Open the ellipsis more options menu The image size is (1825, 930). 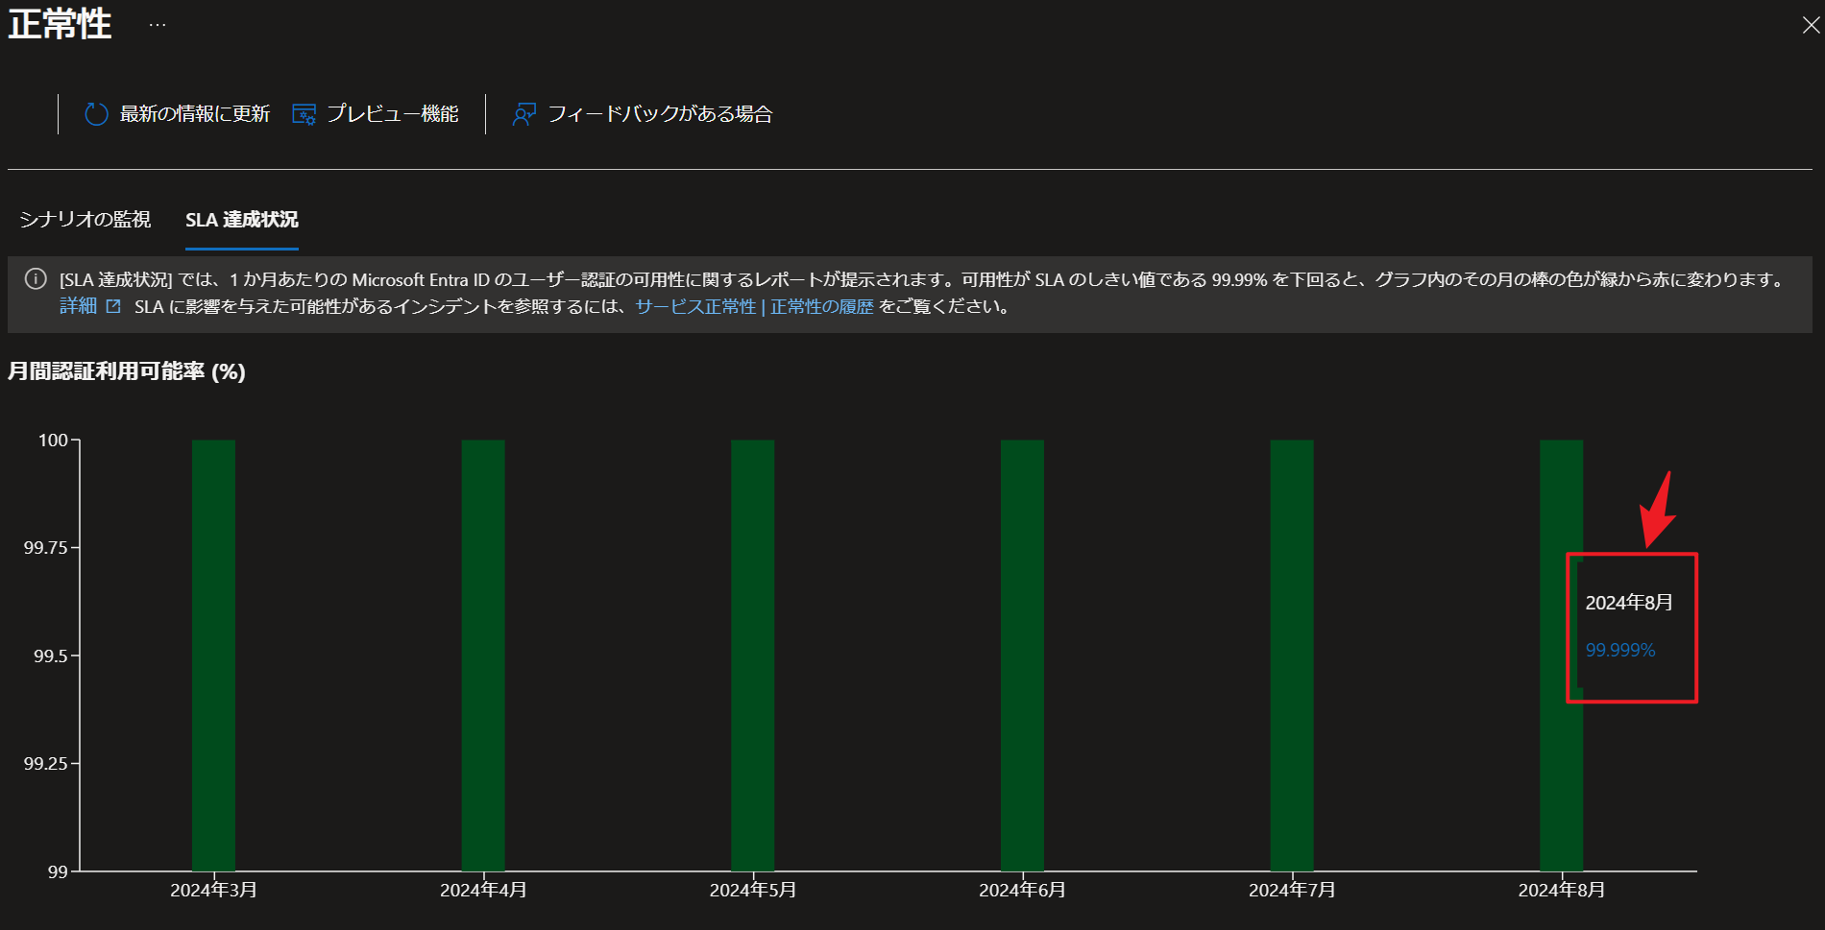pyautogui.click(x=158, y=25)
